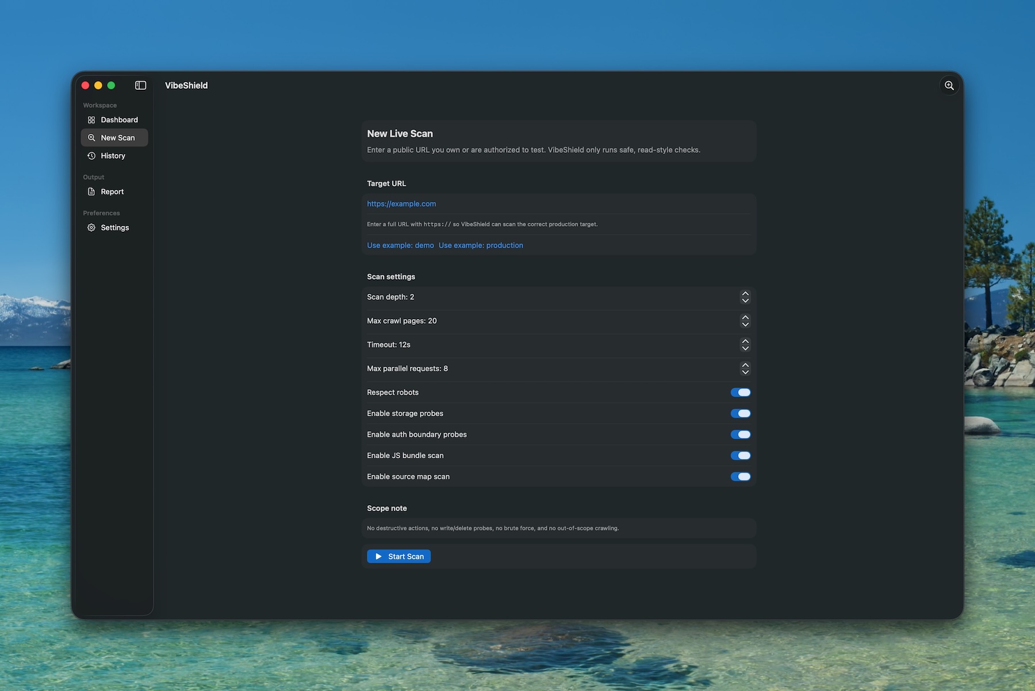1035x691 pixels.
Task: Disable the Respect robots toggle
Action: (740, 392)
